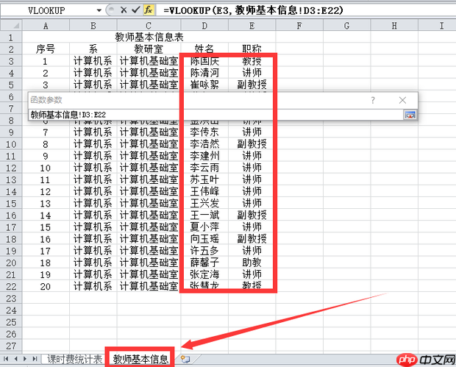Screen dimensions: 456x367
Task: Select column C header
Action: (149, 26)
